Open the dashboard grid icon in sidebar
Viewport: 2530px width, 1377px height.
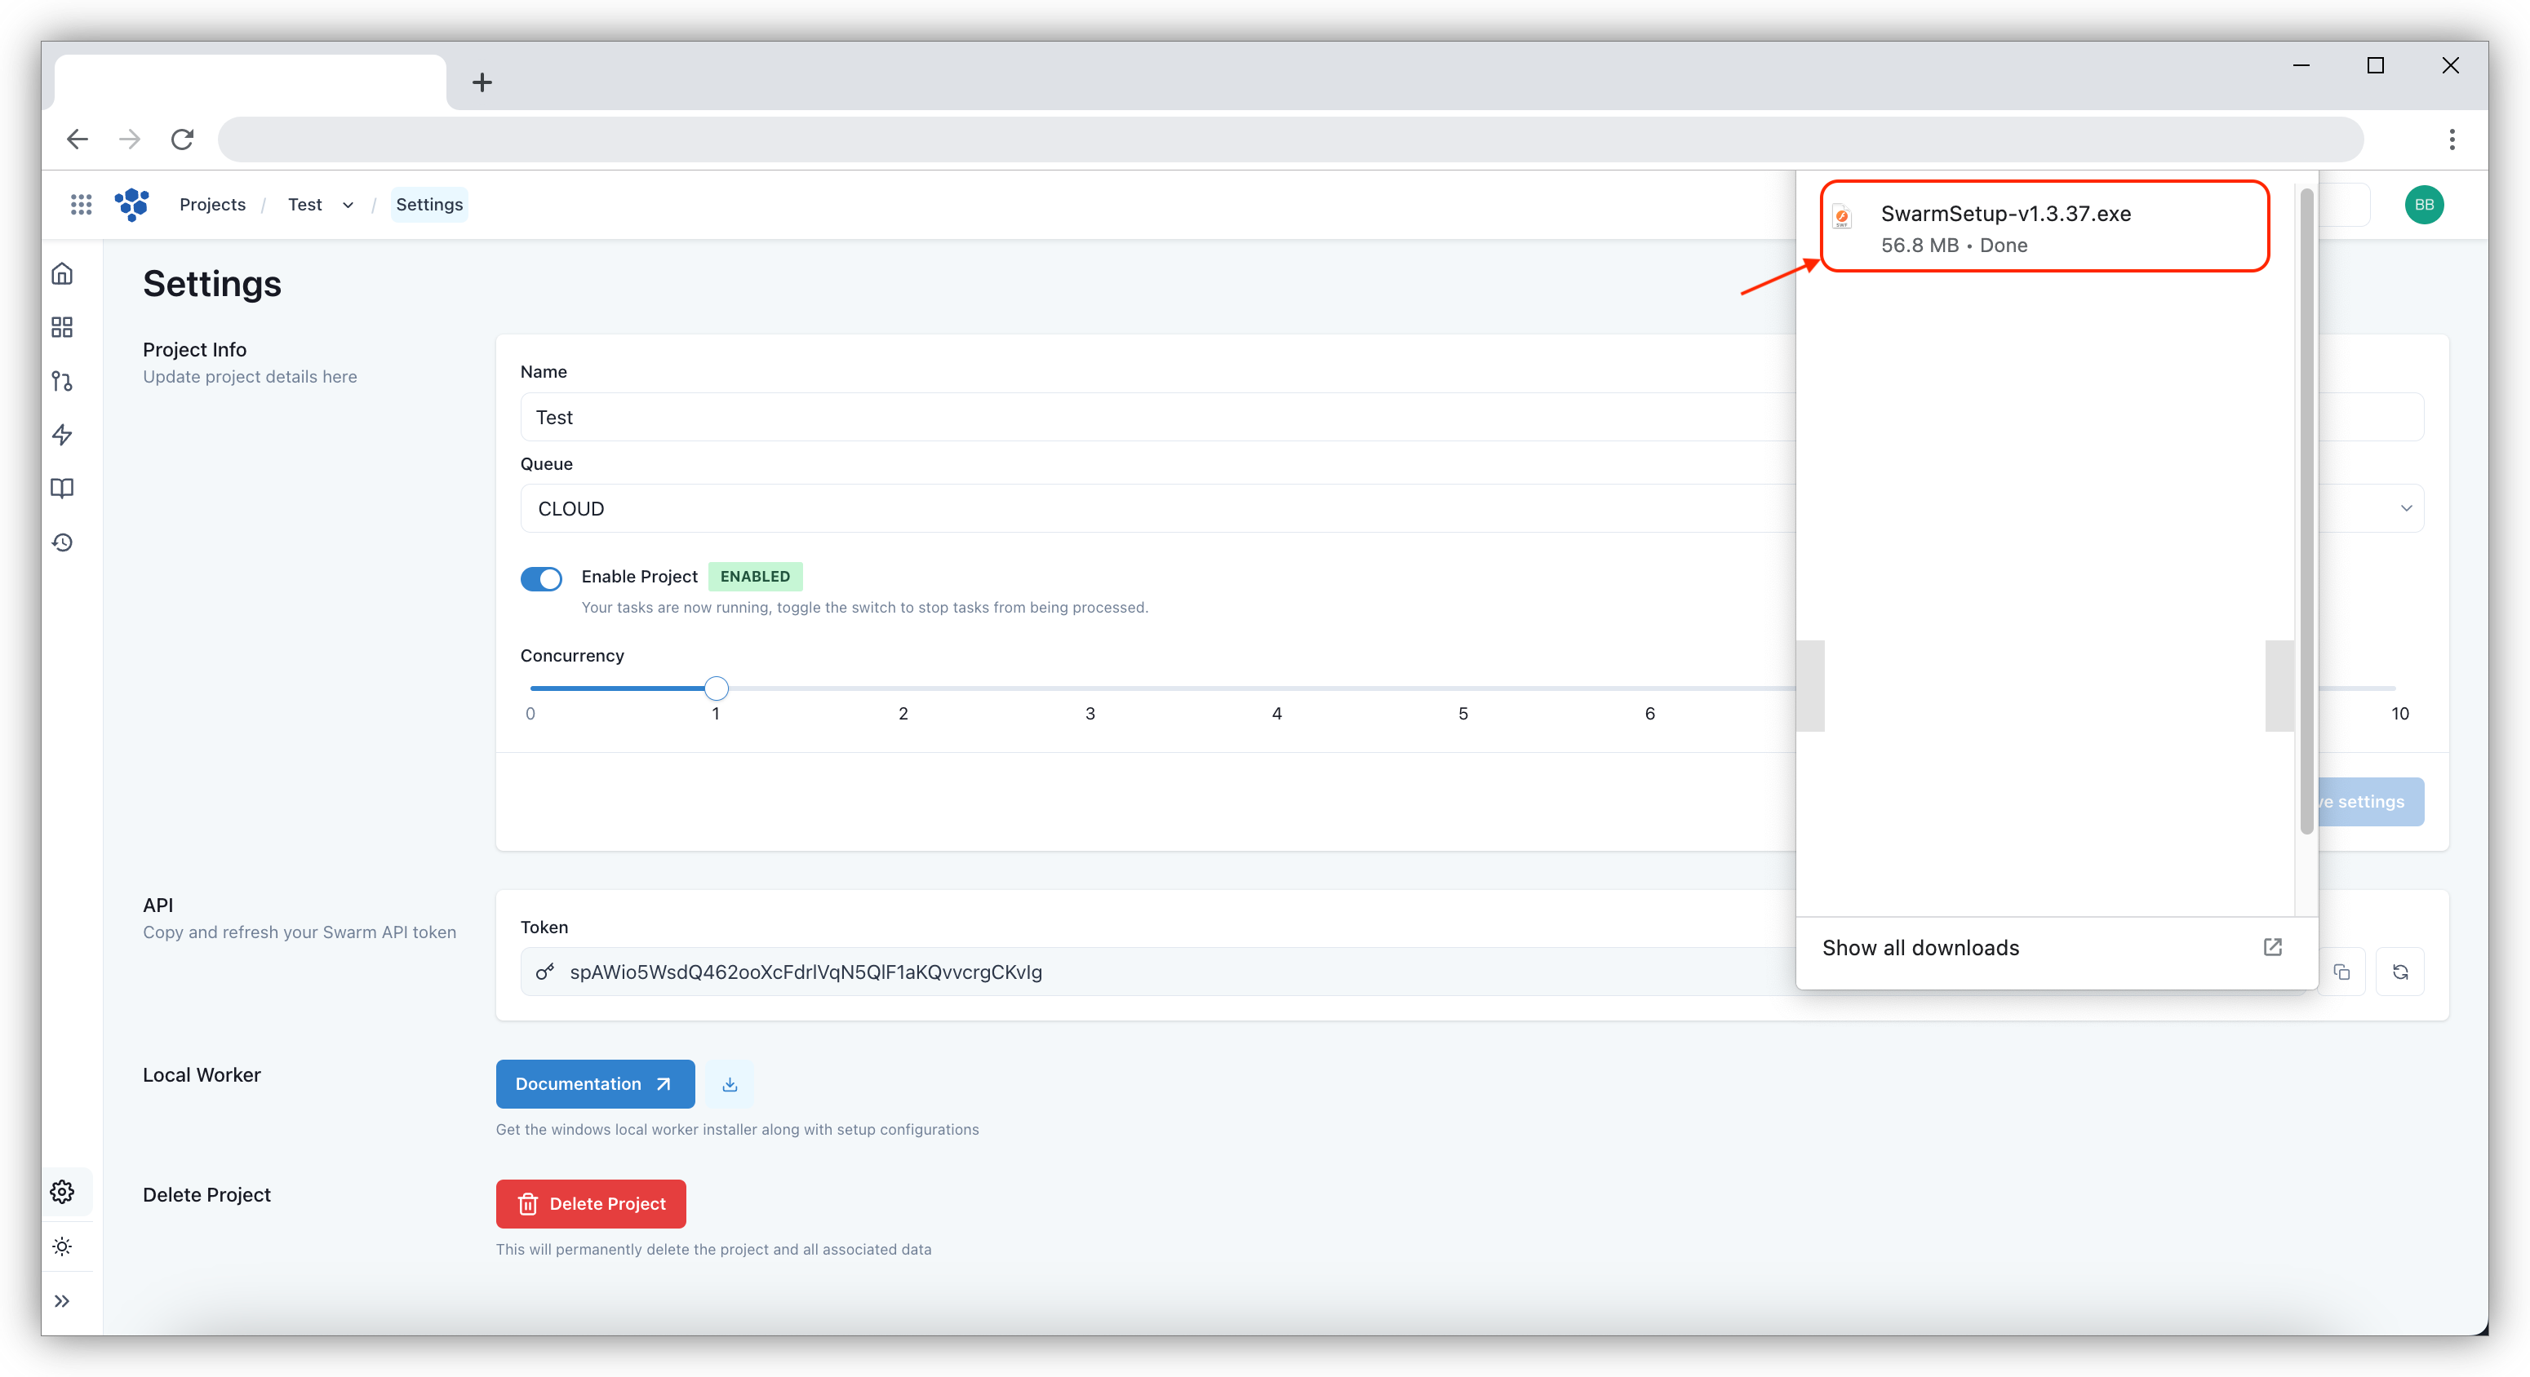point(62,327)
